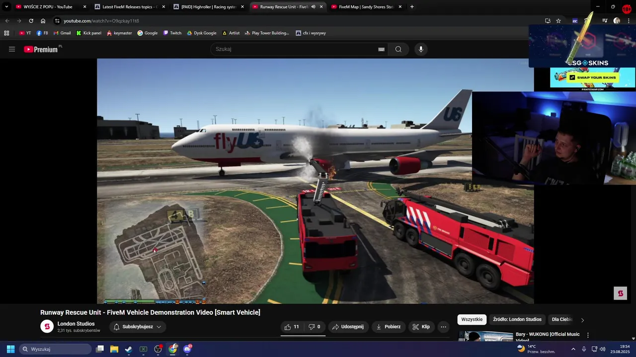Open the YouTube guide hamburger menu
This screenshot has height=357, width=636.
pos(12,49)
